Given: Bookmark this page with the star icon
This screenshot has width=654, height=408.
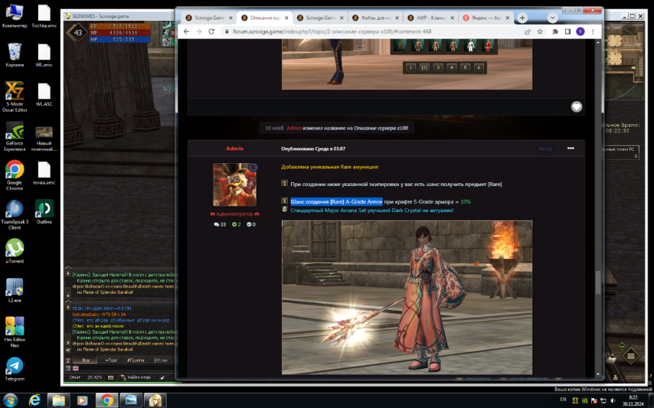Looking at the screenshot, I should click(x=540, y=31).
